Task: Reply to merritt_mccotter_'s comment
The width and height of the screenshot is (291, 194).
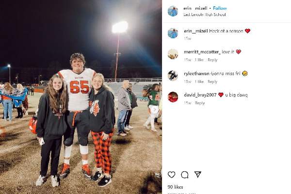Action: click(212, 60)
